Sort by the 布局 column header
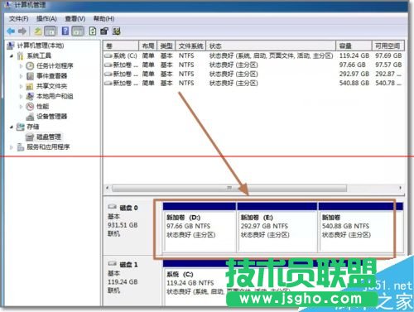The image size is (414, 312). click(147, 46)
